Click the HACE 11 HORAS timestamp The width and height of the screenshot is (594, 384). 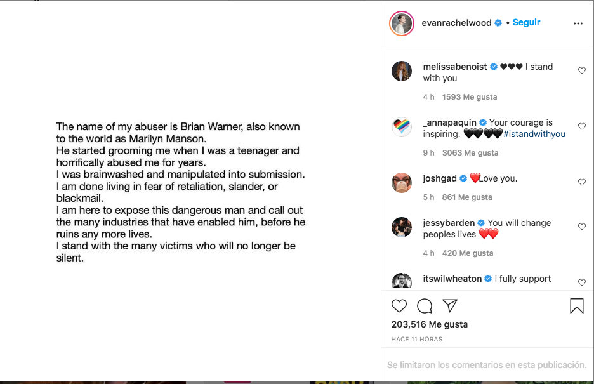coord(416,340)
